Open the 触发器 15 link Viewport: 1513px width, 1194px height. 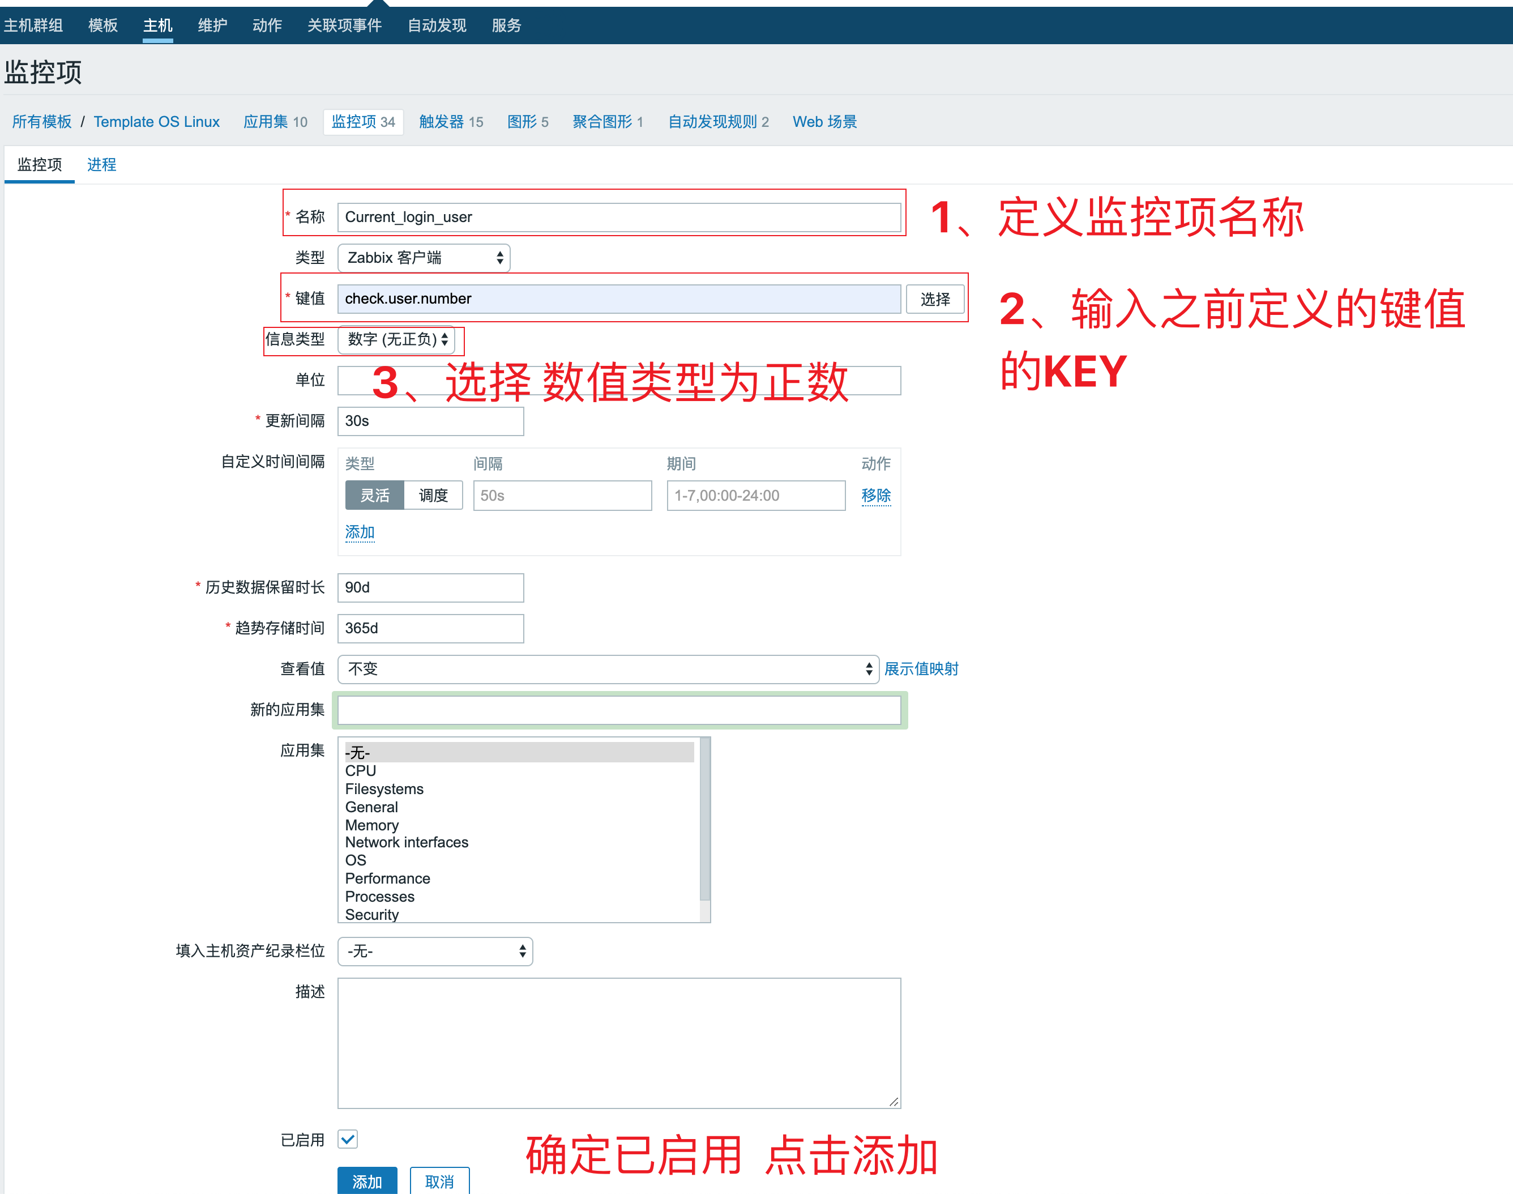(451, 122)
